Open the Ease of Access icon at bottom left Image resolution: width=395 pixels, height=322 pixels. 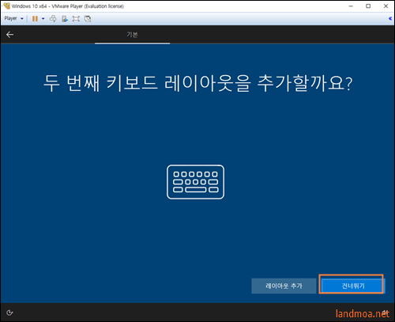(9, 313)
